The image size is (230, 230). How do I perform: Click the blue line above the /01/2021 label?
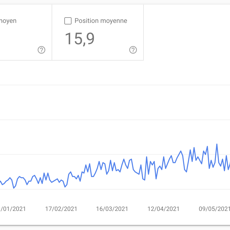tap(14, 188)
